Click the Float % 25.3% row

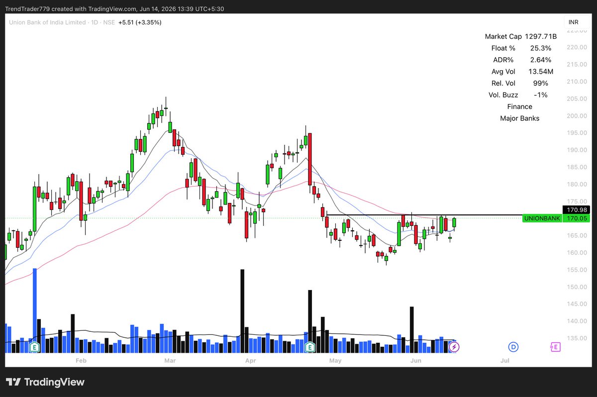point(520,48)
